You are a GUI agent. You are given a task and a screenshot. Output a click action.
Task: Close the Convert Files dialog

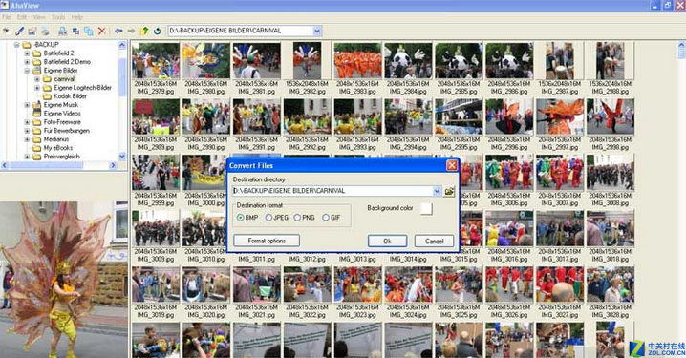tap(452, 165)
